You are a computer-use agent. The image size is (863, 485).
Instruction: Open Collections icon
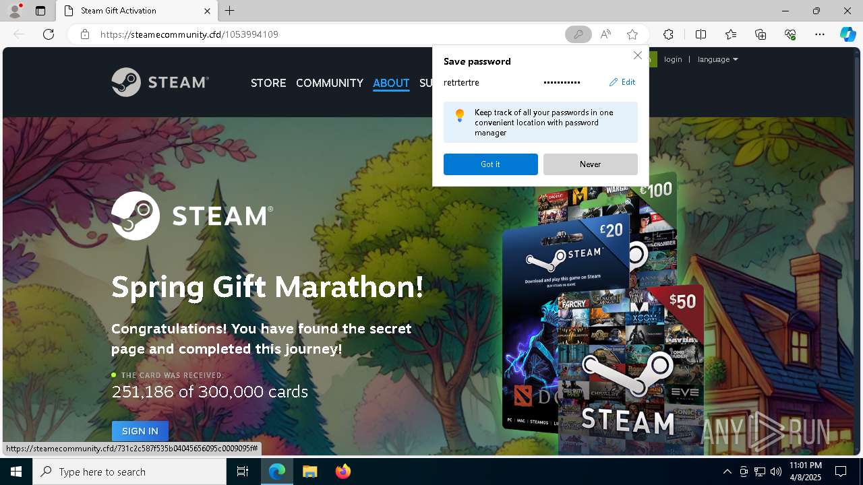click(x=761, y=34)
